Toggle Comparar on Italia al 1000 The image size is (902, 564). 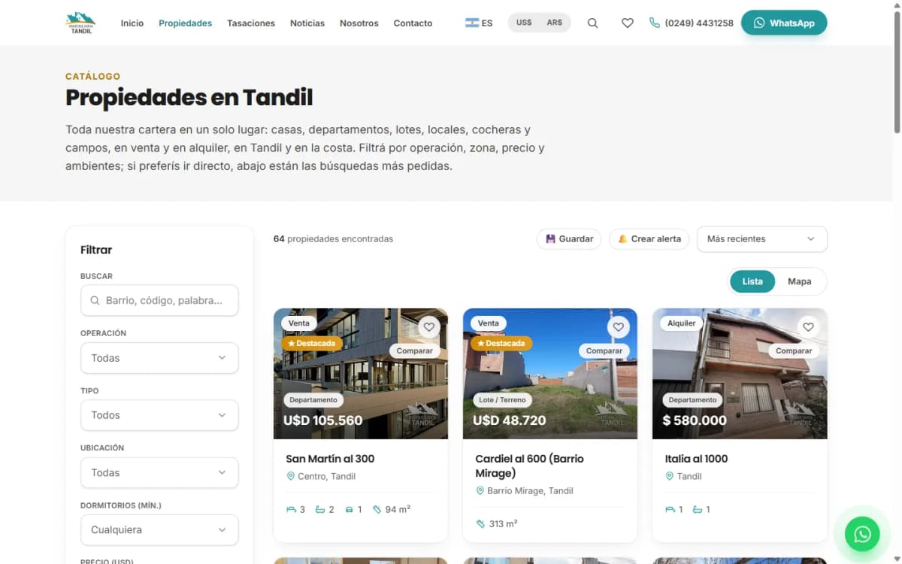794,351
